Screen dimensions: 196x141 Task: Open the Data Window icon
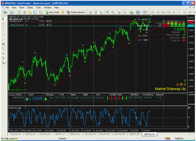25,12
